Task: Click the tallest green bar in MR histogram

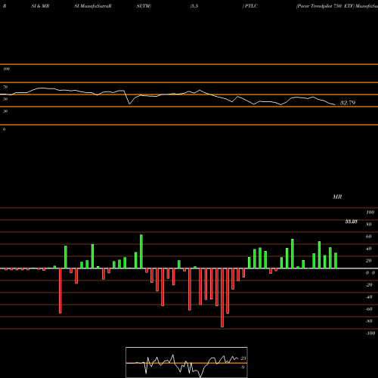Action: click(x=141, y=252)
